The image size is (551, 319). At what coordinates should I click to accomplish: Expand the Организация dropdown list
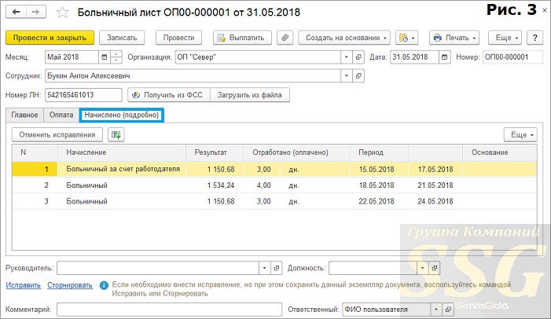point(346,57)
